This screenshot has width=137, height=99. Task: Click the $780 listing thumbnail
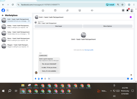click(36, 22)
